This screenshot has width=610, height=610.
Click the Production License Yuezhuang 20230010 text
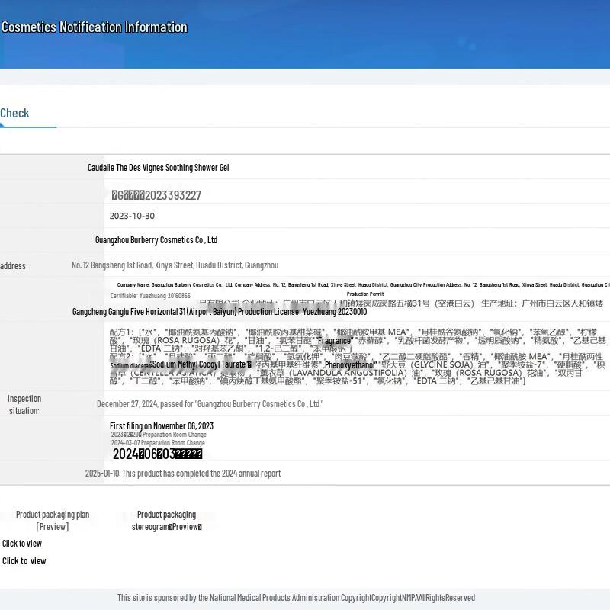pyautogui.click(x=220, y=312)
